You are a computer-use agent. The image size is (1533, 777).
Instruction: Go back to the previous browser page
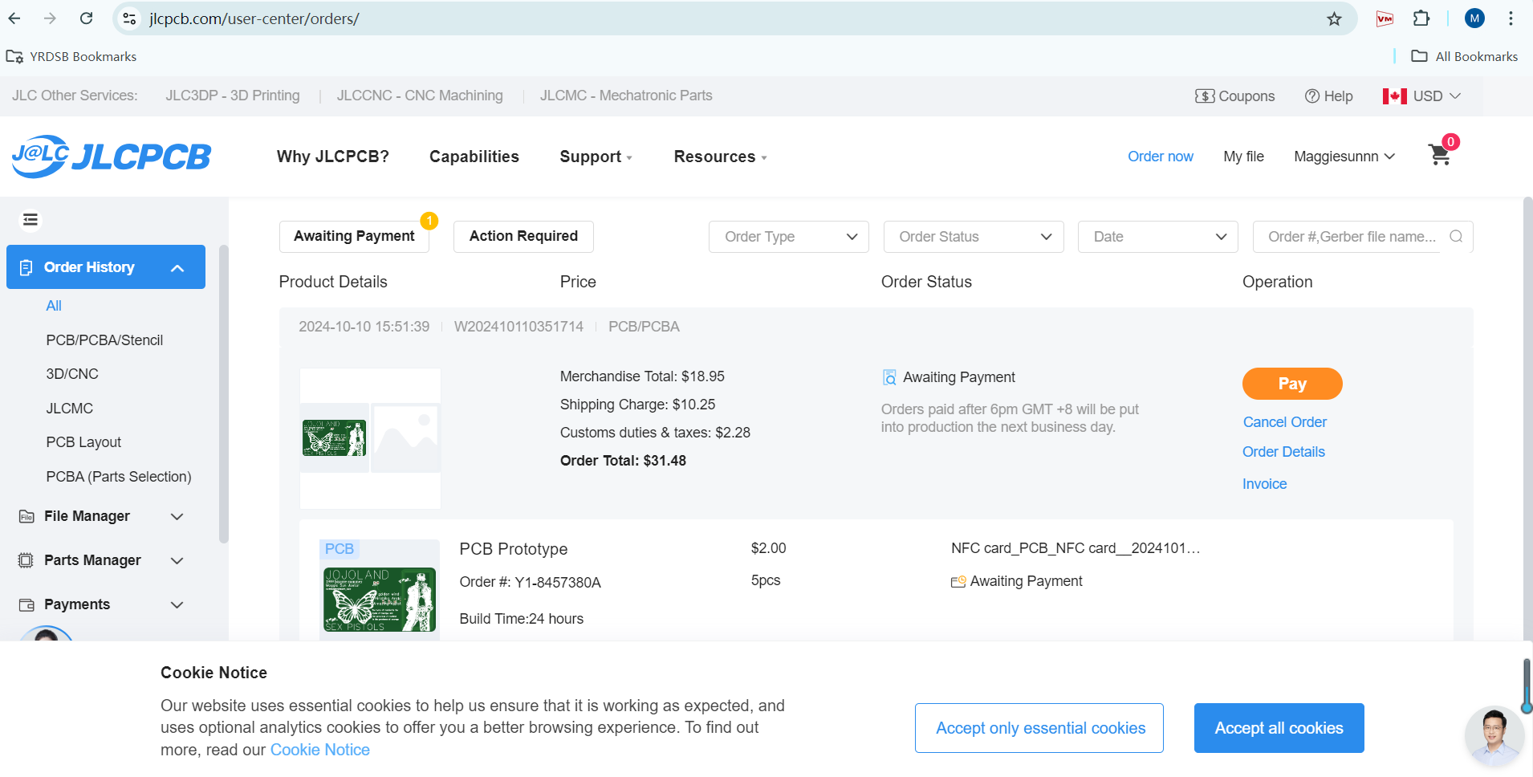(14, 18)
